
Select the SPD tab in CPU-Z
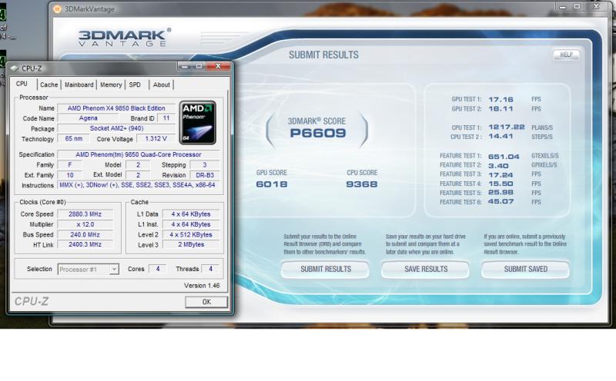[x=135, y=84]
